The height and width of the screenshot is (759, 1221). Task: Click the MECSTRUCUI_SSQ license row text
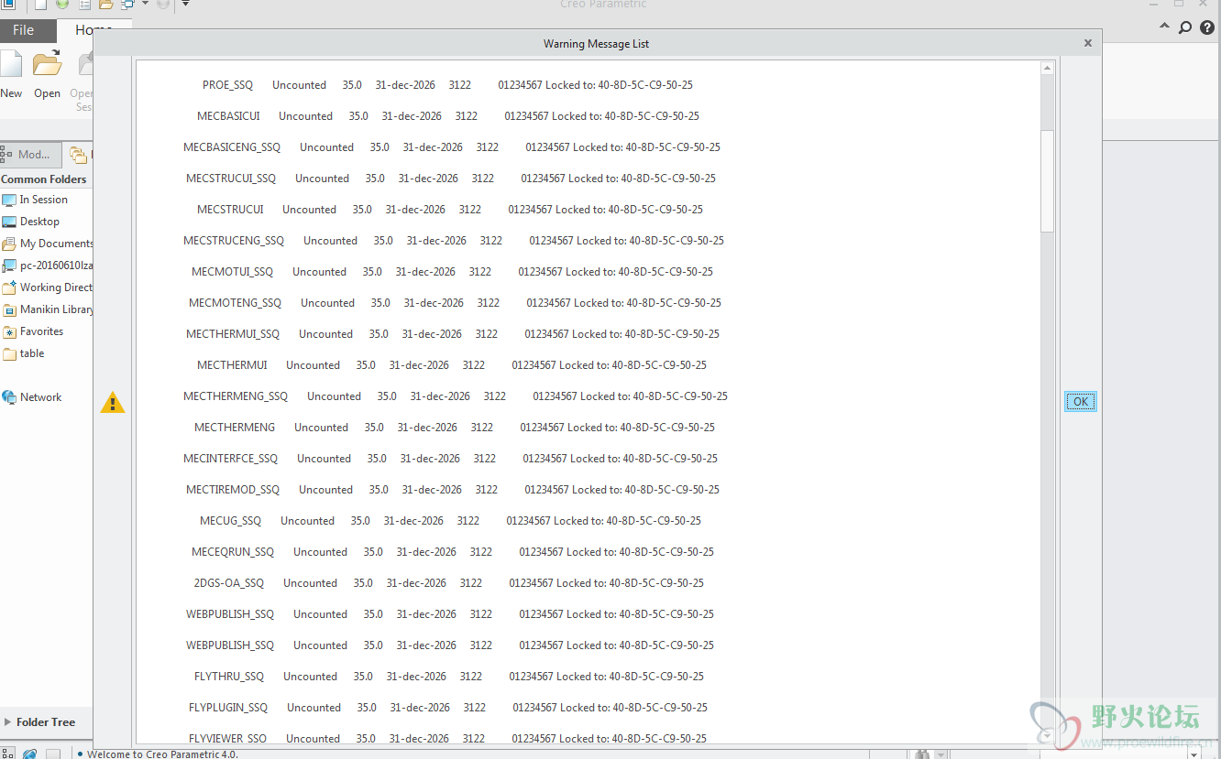tap(451, 179)
